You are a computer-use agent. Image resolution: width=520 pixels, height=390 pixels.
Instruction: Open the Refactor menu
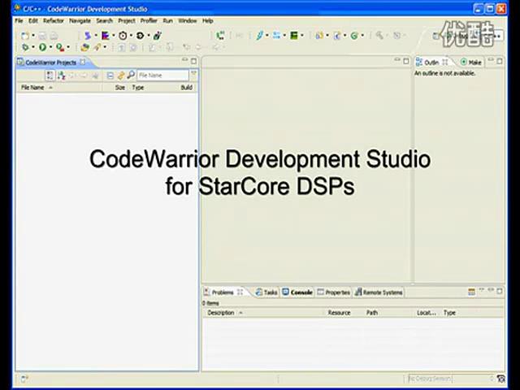[54, 20]
